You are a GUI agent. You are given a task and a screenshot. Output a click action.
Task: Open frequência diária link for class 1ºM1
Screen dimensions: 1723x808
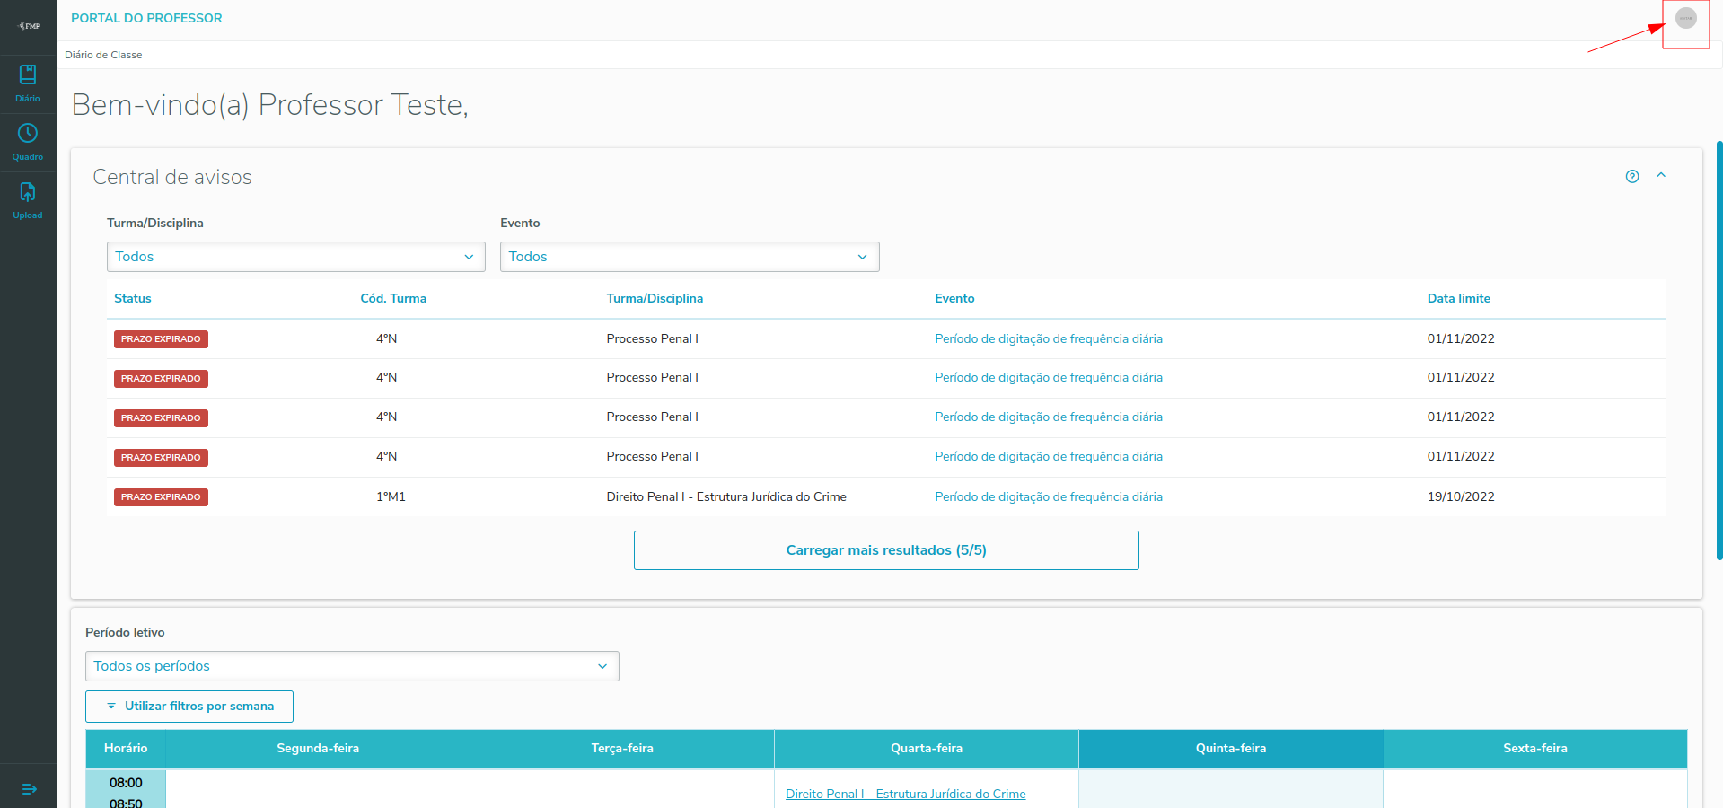point(1048,496)
